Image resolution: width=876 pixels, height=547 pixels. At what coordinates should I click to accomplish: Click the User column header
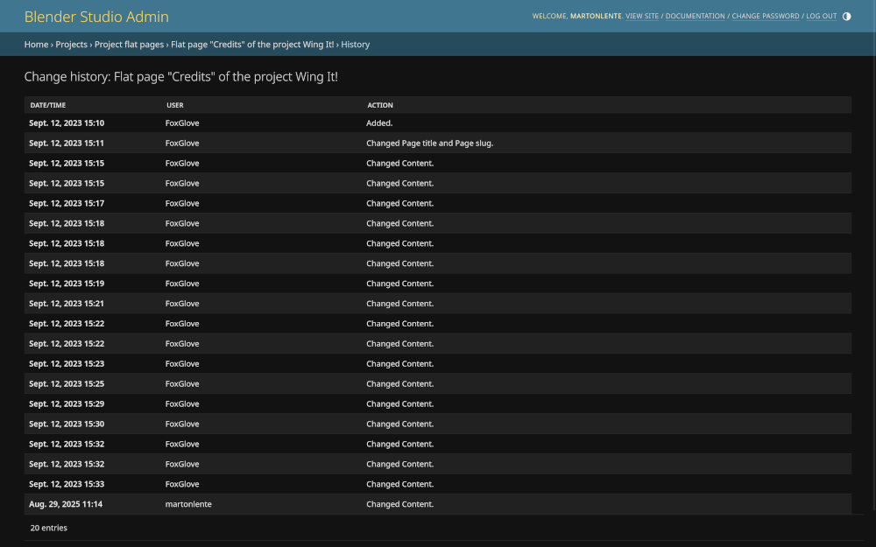click(x=174, y=105)
